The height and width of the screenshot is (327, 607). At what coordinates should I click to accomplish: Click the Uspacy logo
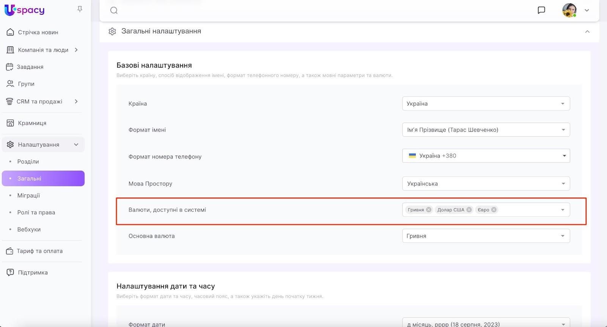(x=25, y=10)
